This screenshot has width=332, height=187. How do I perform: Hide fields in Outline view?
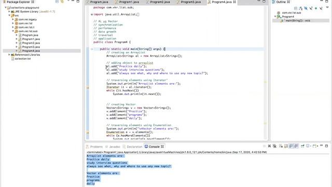[x=306, y=8]
